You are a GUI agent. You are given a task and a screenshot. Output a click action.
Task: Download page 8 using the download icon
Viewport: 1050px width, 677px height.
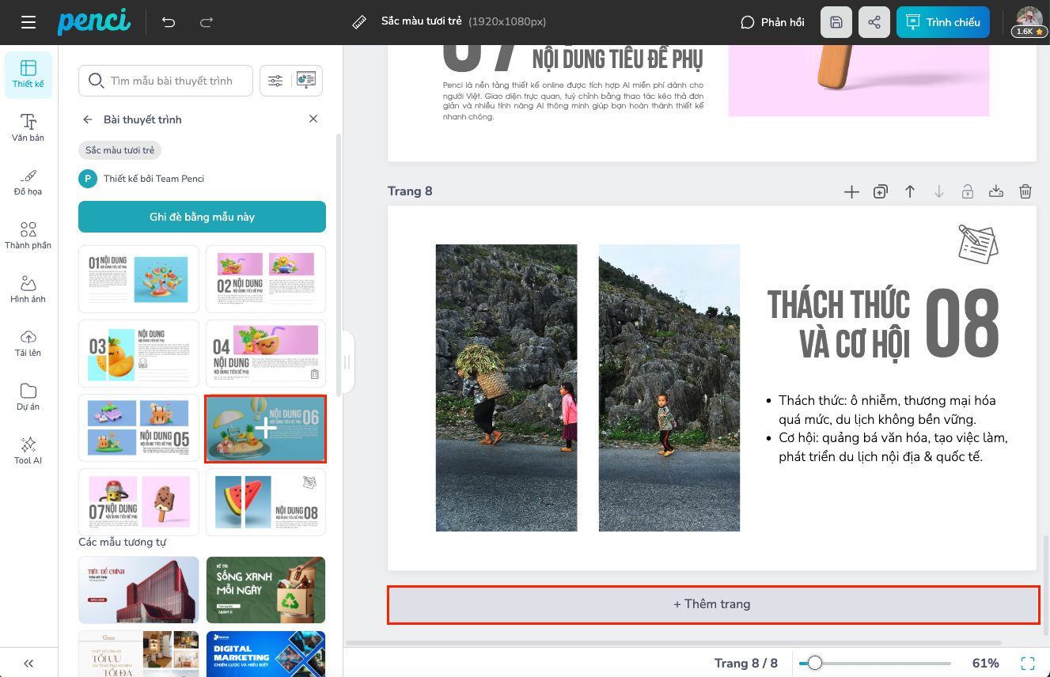[996, 191]
